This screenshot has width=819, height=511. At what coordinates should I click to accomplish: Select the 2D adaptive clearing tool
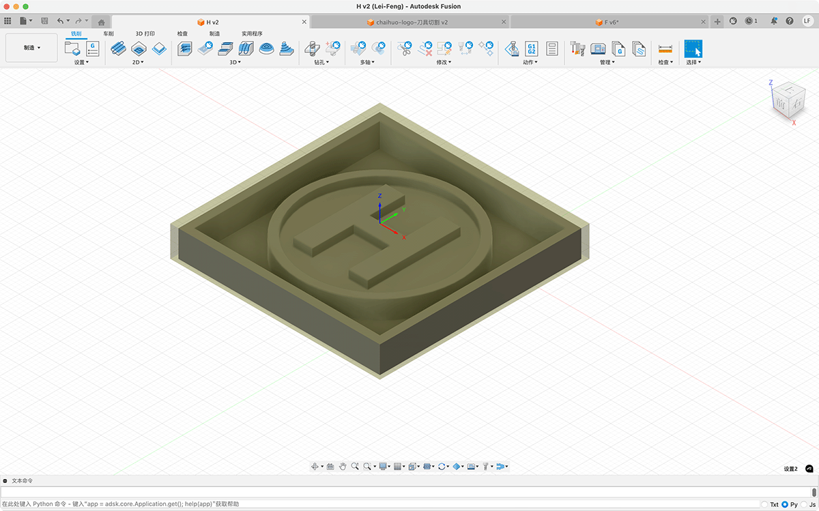click(118, 48)
